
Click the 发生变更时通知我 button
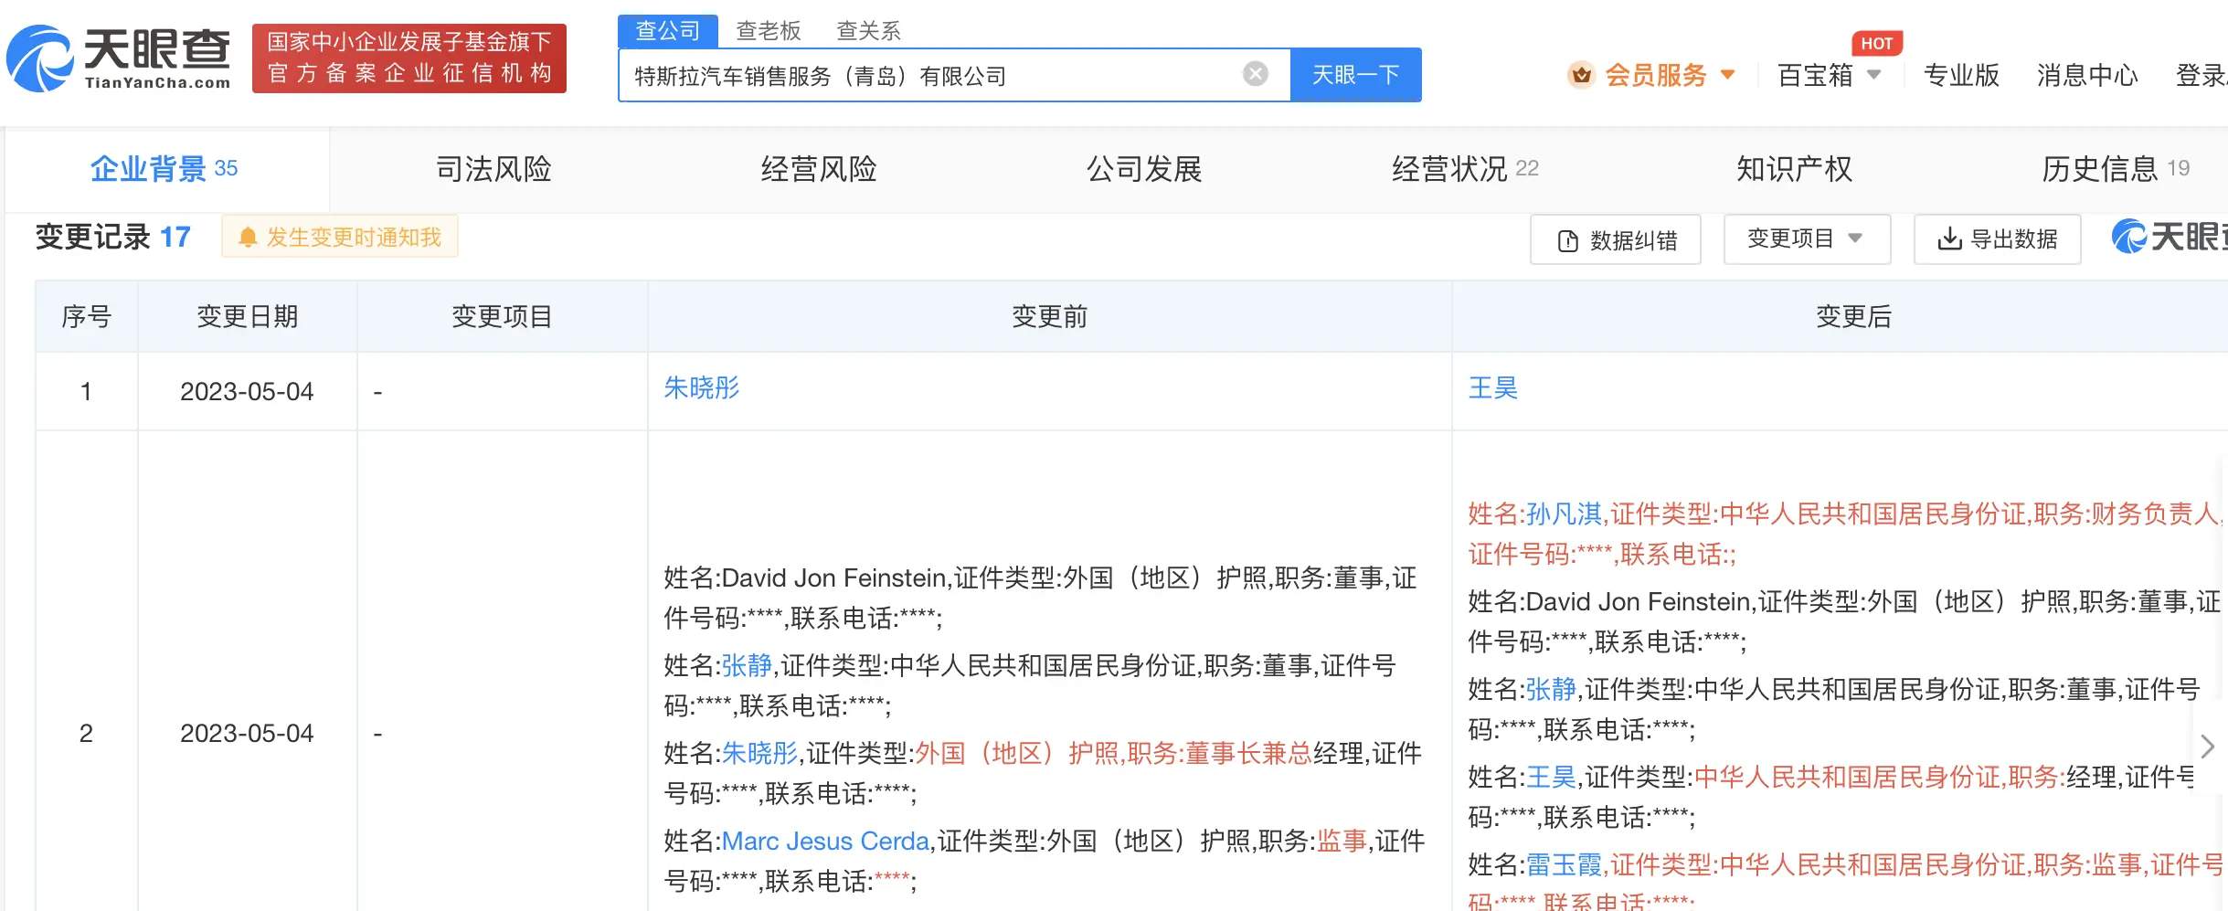(x=340, y=238)
